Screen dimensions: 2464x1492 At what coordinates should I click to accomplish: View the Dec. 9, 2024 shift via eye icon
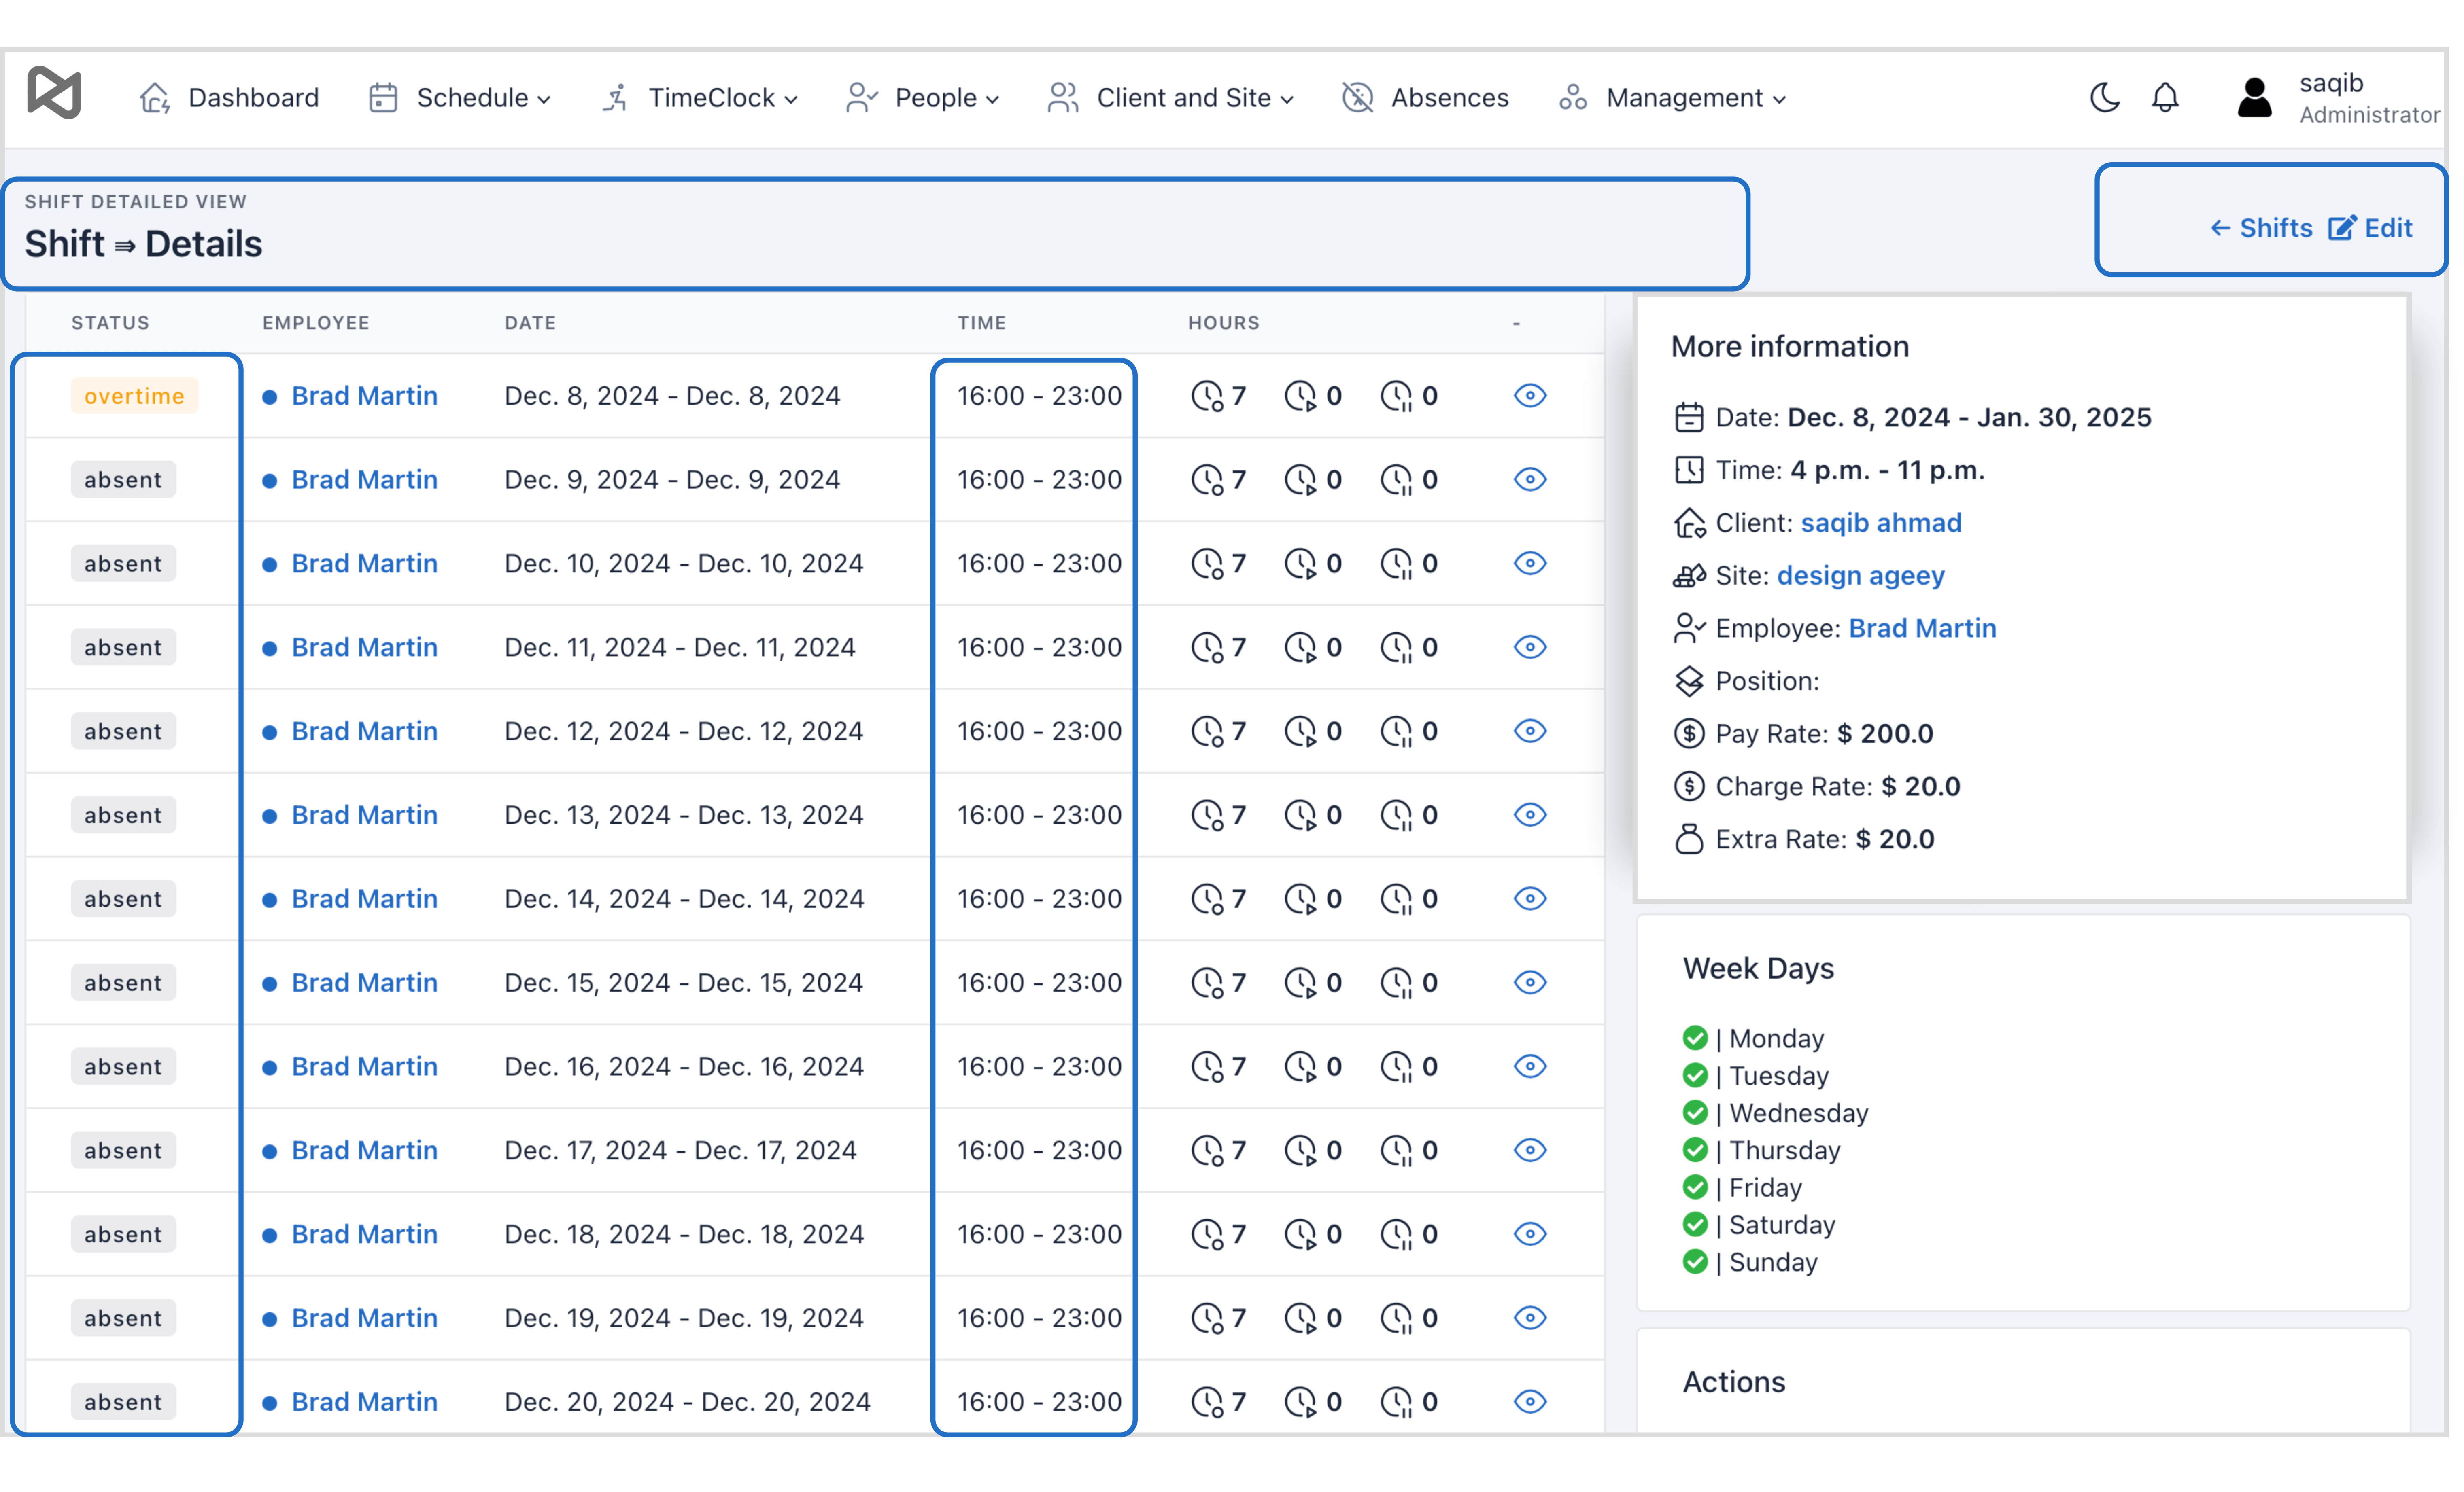(x=1530, y=480)
